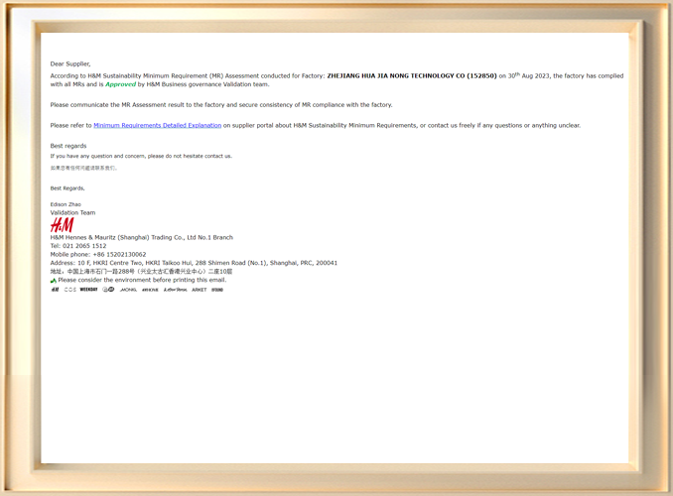Screen dimensions: 673x496
Task: Click 'Please communicate the MR Assessment result' sentence
Action: pos(221,105)
